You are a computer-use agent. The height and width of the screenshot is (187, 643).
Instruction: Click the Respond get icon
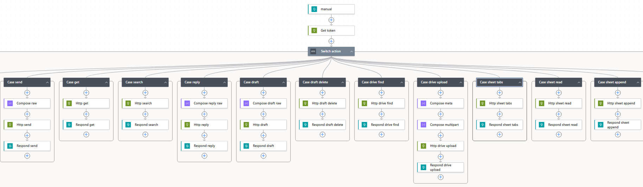coord(69,125)
